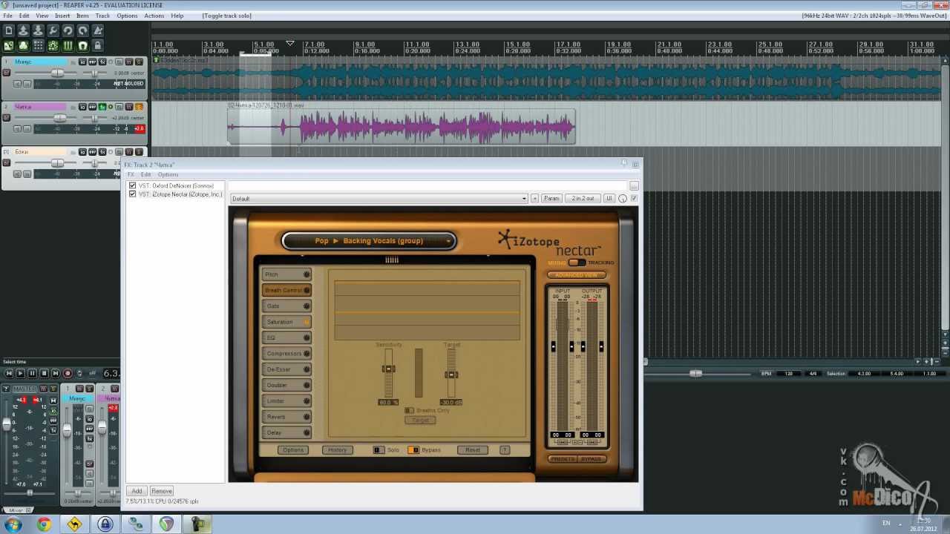The width and height of the screenshot is (950, 534).
Task: Click track 1 Минус volume fader
Action: coord(57,73)
